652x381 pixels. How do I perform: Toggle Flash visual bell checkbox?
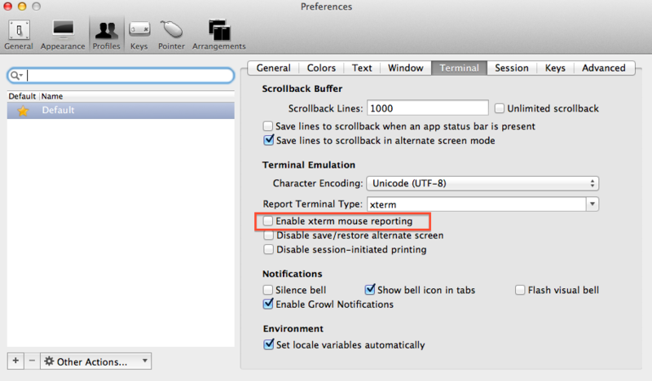click(521, 290)
